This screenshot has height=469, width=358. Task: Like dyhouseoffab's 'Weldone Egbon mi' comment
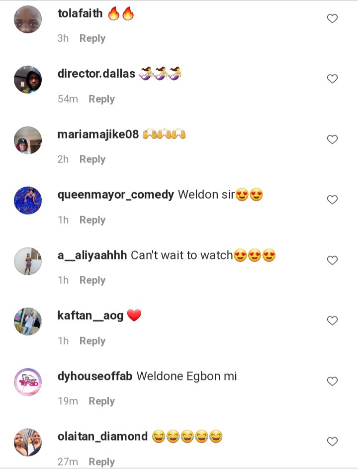(332, 381)
